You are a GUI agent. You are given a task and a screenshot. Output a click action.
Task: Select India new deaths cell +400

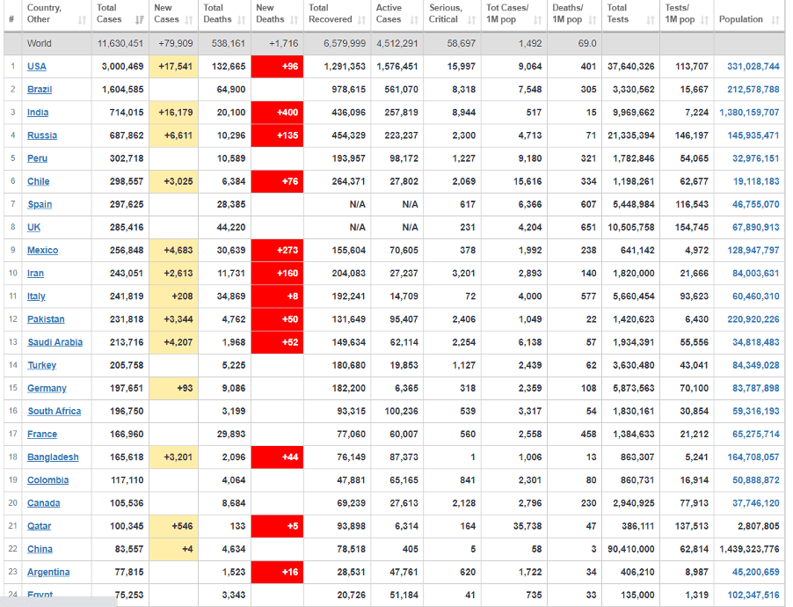coord(277,113)
